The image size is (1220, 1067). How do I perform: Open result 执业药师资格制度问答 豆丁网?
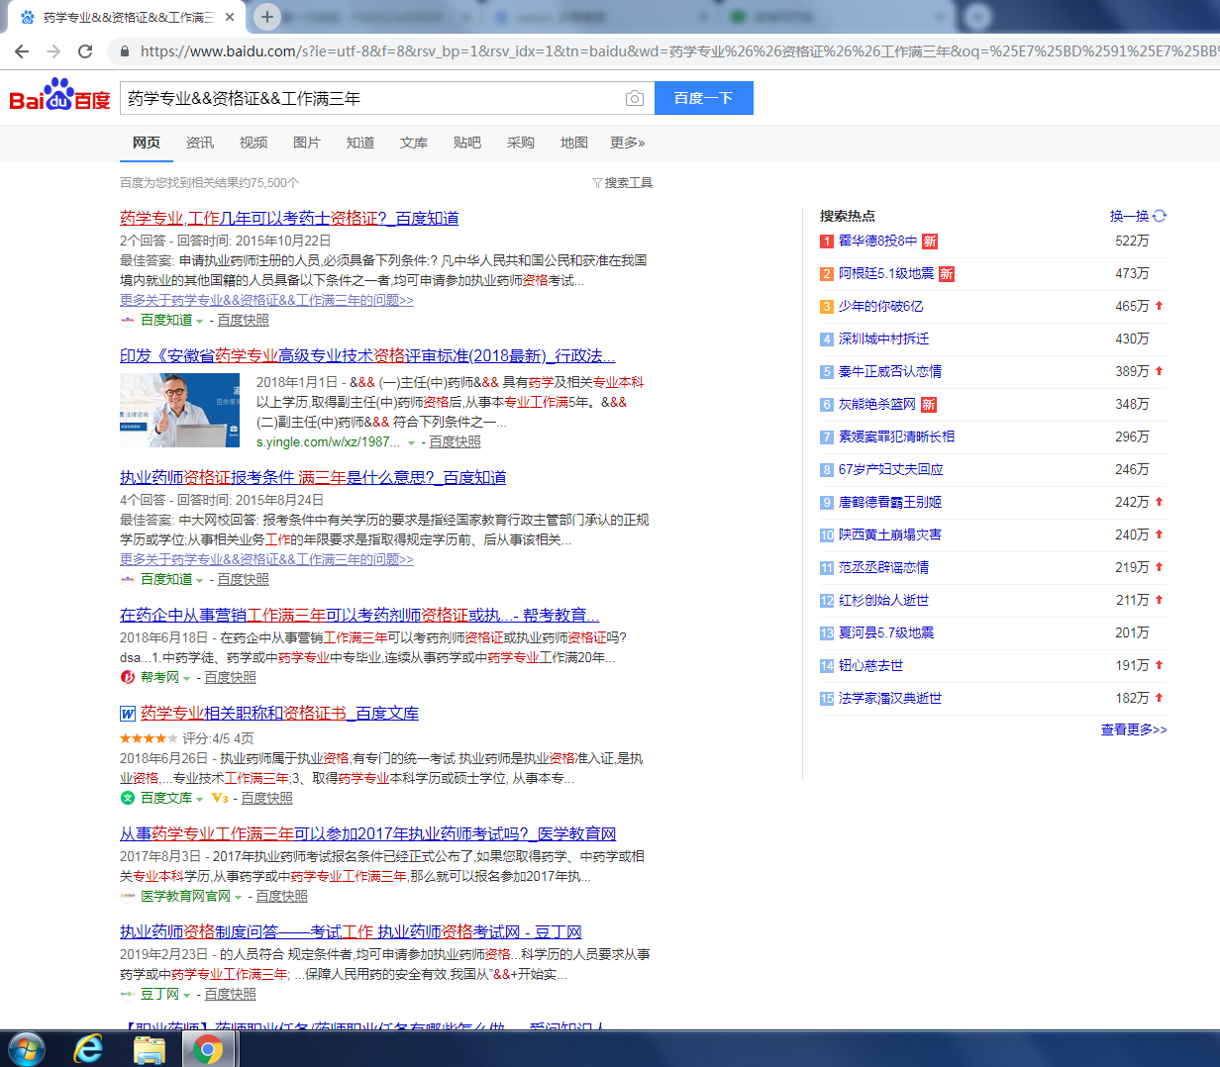(351, 931)
